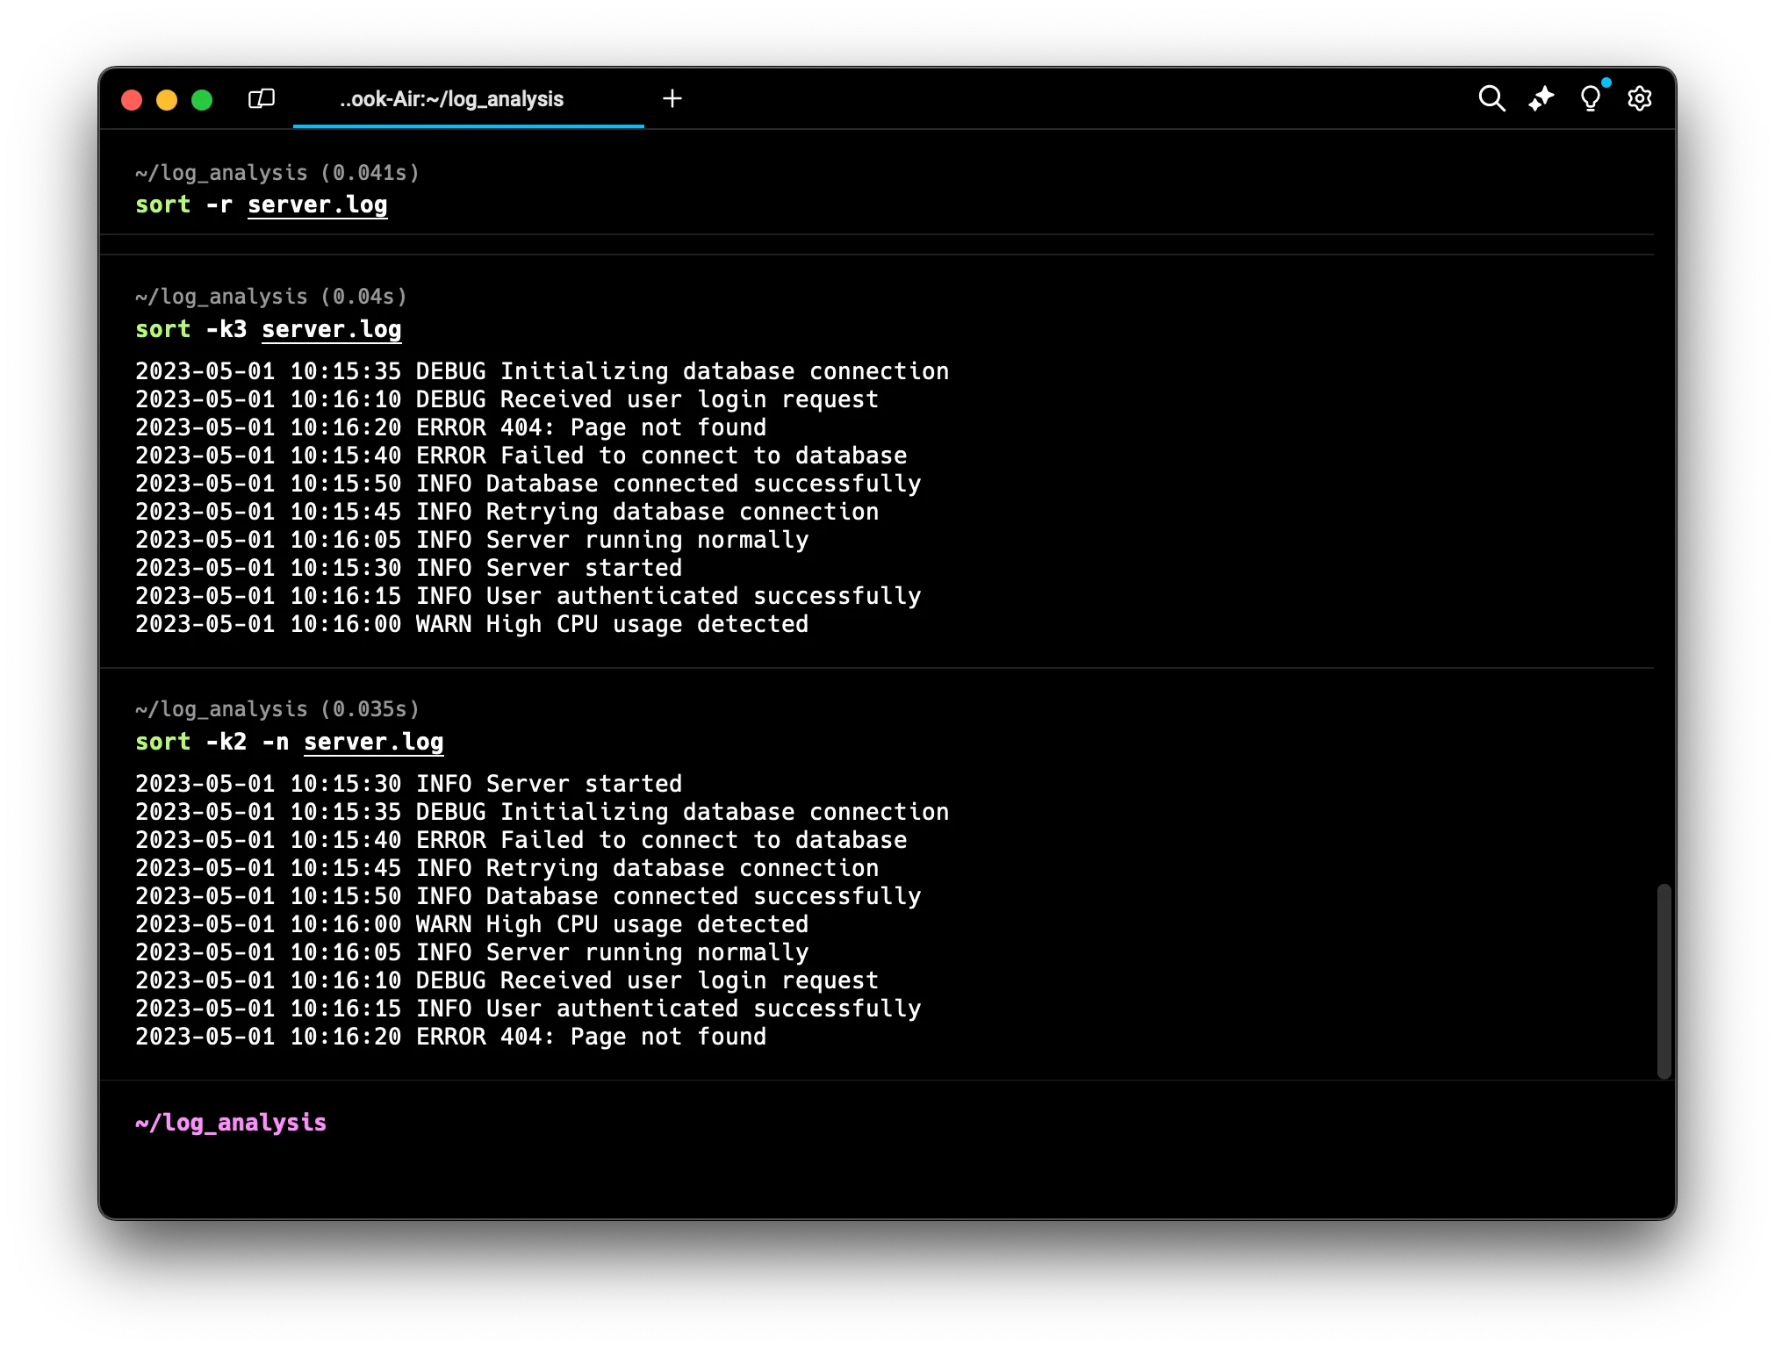Image resolution: width=1775 pixels, height=1350 pixels.
Task: Open the settings gear icon
Action: point(1639,98)
